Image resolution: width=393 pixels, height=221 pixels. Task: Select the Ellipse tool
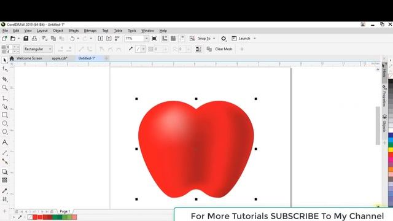[4, 123]
